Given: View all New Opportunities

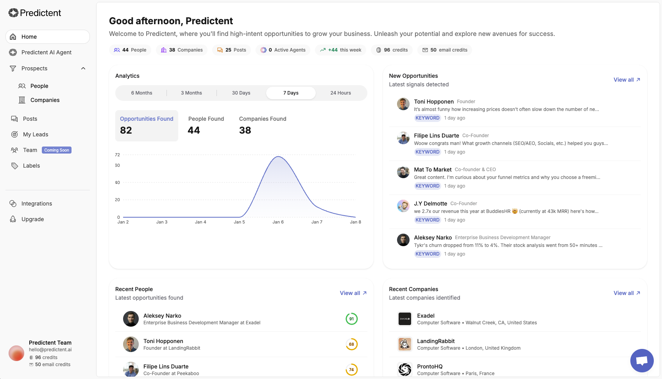Looking at the screenshot, I should (627, 80).
